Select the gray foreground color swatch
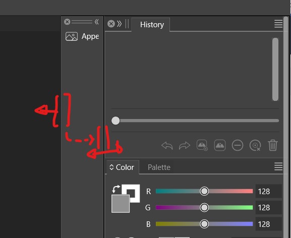The height and width of the screenshot is (238, 291). 121,204
